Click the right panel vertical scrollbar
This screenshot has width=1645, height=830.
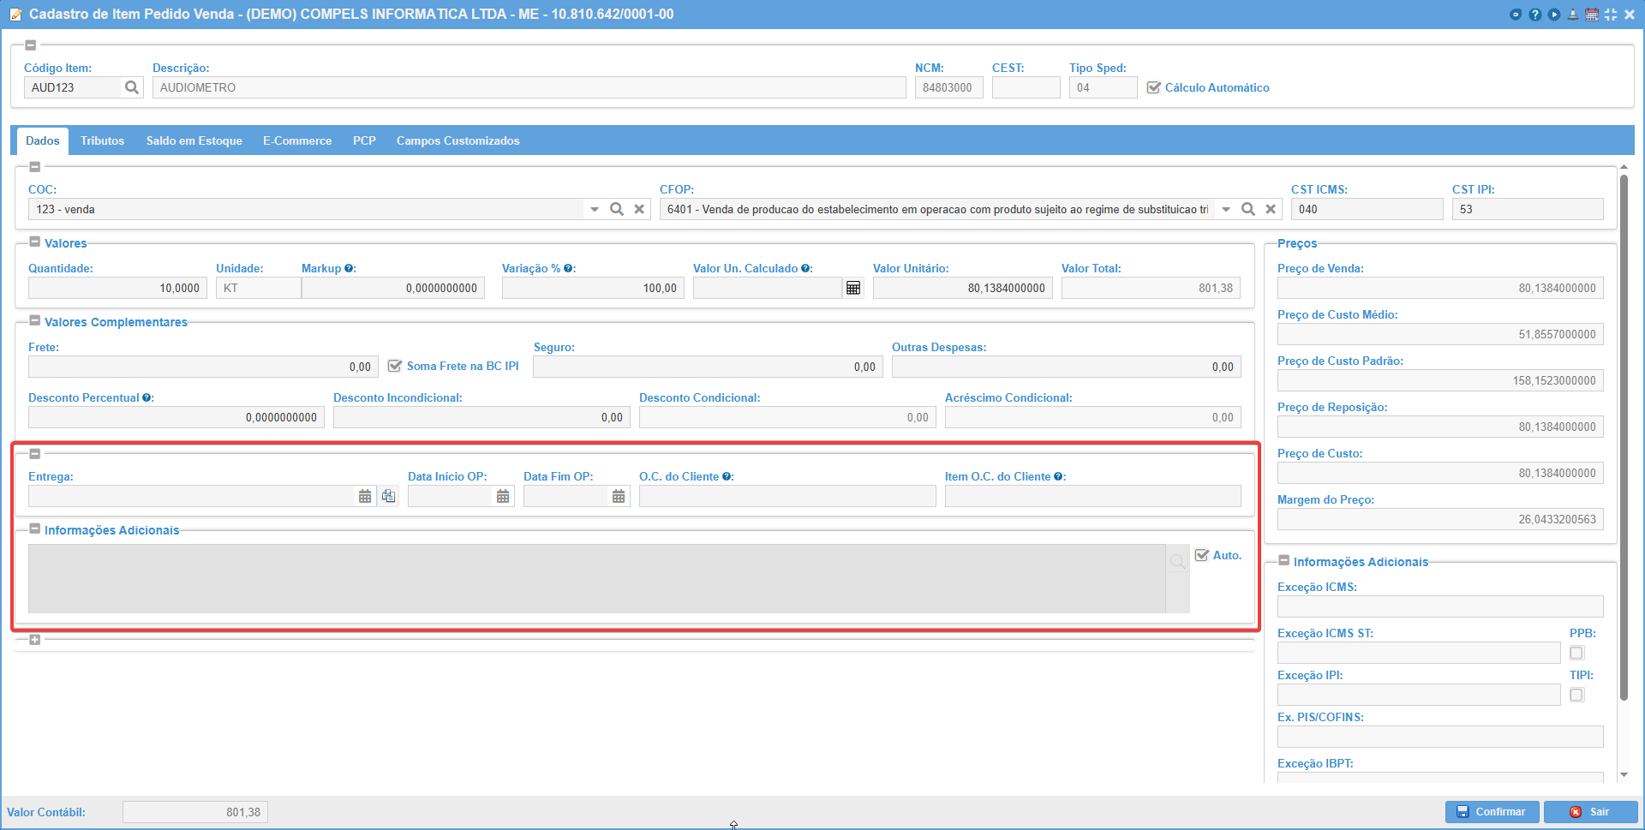[1624, 437]
